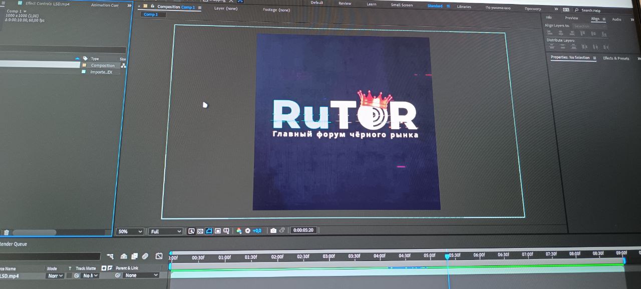The image size is (641, 289).
Task: Open the 50% magnification dropdown
Action: 129,231
